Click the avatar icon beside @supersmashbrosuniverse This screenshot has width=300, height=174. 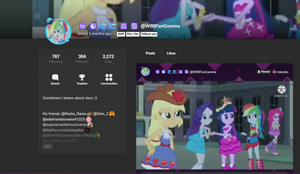(x=90, y=125)
